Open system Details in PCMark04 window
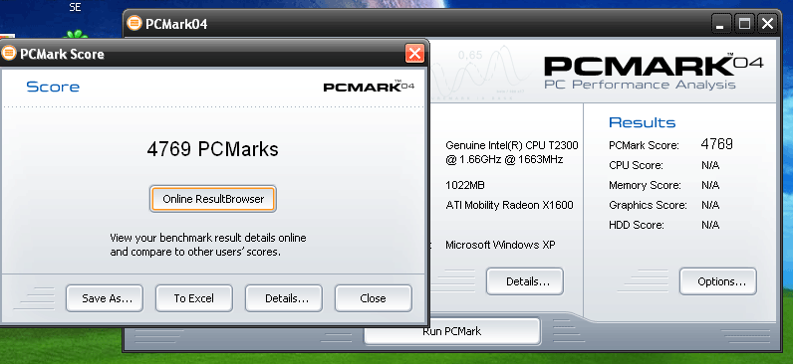The height and width of the screenshot is (364, 793). click(525, 281)
